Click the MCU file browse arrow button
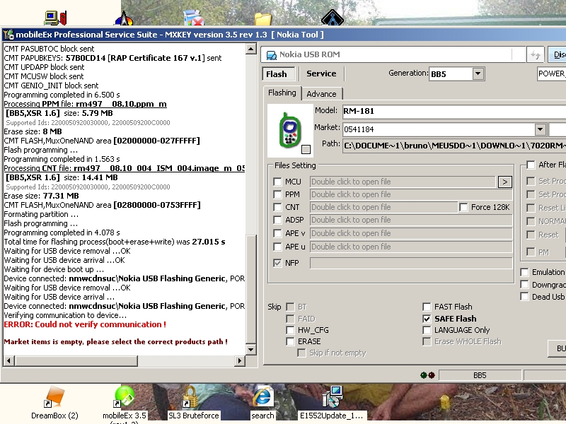566x424 pixels. (x=504, y=182)
